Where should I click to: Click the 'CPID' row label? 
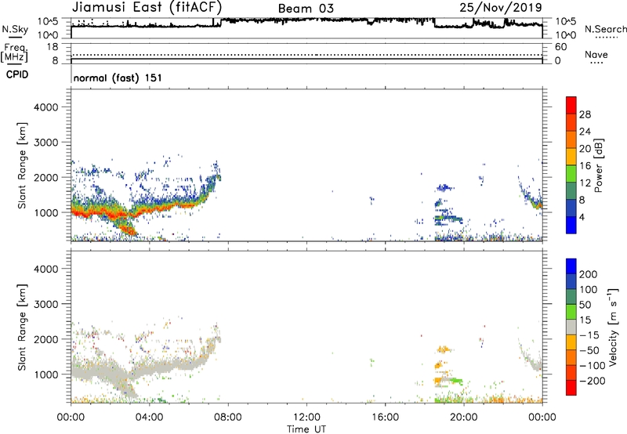pos(17,74)
